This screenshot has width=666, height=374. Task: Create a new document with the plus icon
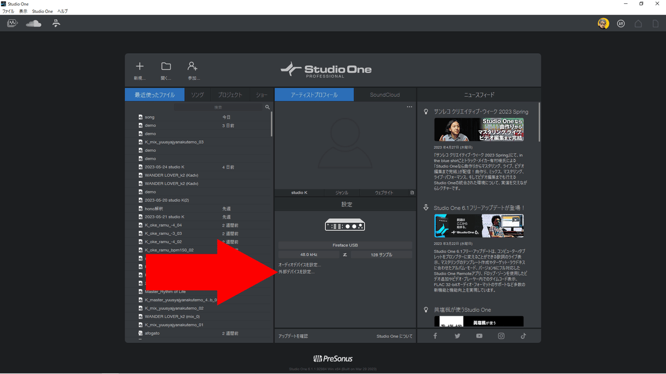click(139, 66)
